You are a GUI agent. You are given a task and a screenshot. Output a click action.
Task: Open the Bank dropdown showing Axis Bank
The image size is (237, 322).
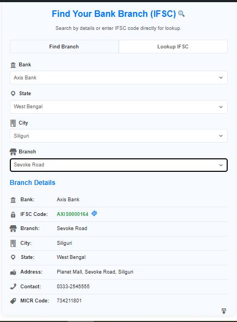point(119,78)
